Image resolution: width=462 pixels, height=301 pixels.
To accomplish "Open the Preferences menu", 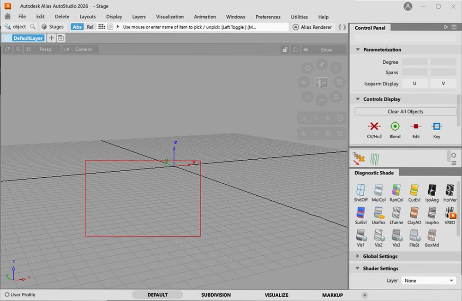I will click(268, 17).
